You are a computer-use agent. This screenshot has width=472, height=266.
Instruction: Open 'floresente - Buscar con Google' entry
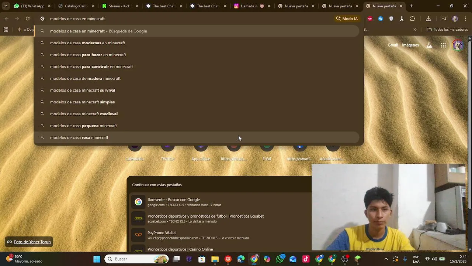[221, 202]
